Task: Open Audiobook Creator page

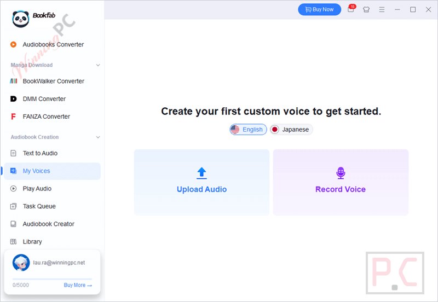Action: pyautogui.click(x=48, y=224)
